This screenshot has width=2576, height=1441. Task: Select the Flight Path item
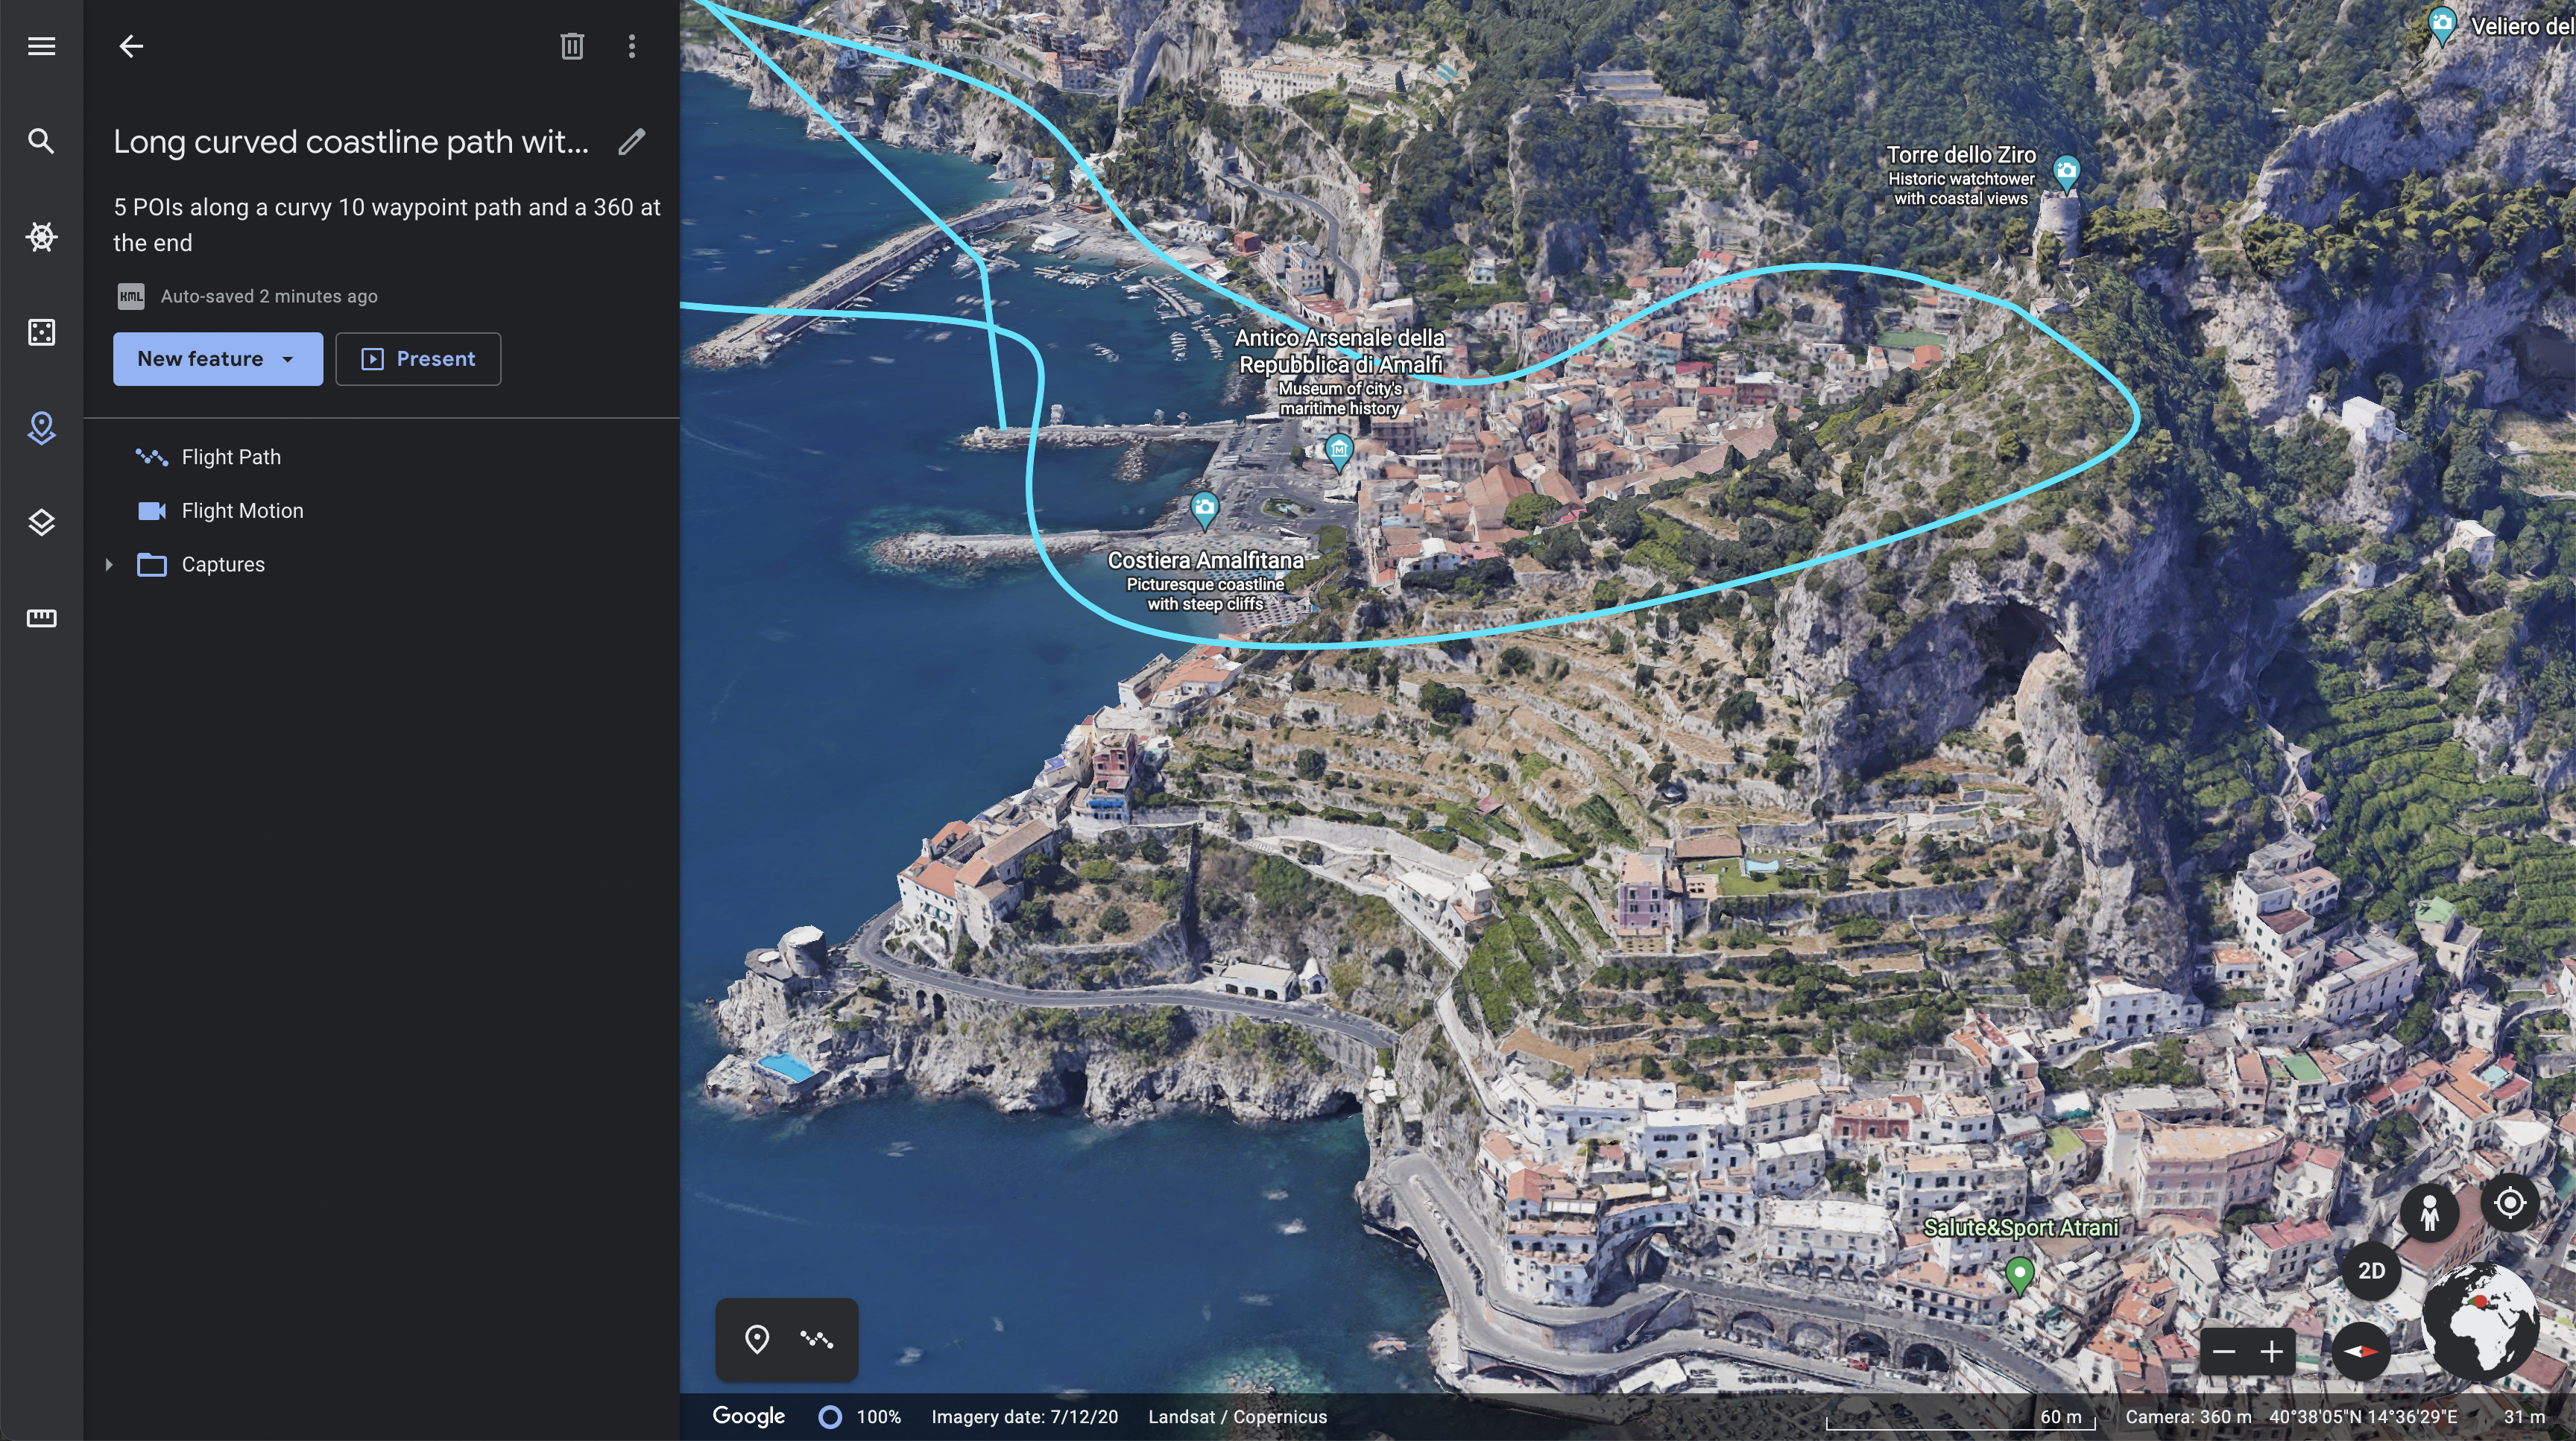click(231, 457)
